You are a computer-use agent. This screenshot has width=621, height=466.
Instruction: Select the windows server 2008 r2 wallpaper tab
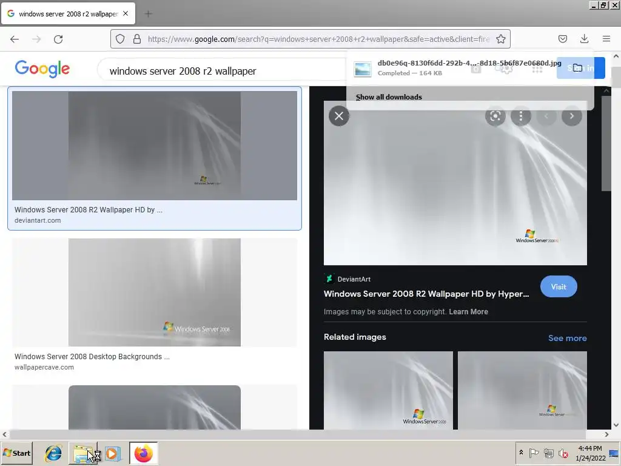pos(68,13)
